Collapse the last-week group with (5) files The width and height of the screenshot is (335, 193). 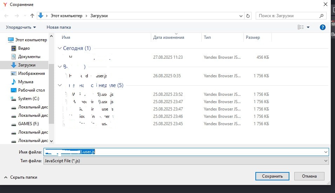click(60, 85)
